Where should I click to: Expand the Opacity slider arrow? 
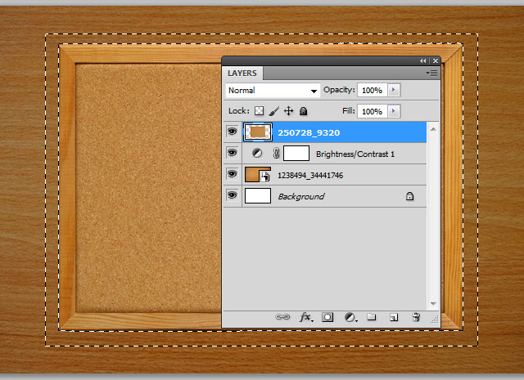pyautogui.click(x=395, y=90)
